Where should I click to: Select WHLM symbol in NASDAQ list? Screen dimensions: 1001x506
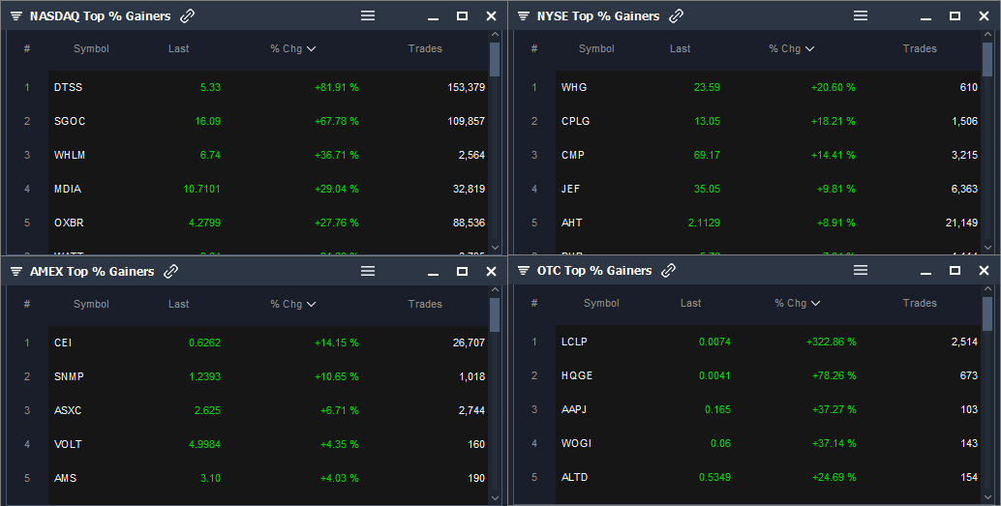pyautogui.click(x=70, y=155)
